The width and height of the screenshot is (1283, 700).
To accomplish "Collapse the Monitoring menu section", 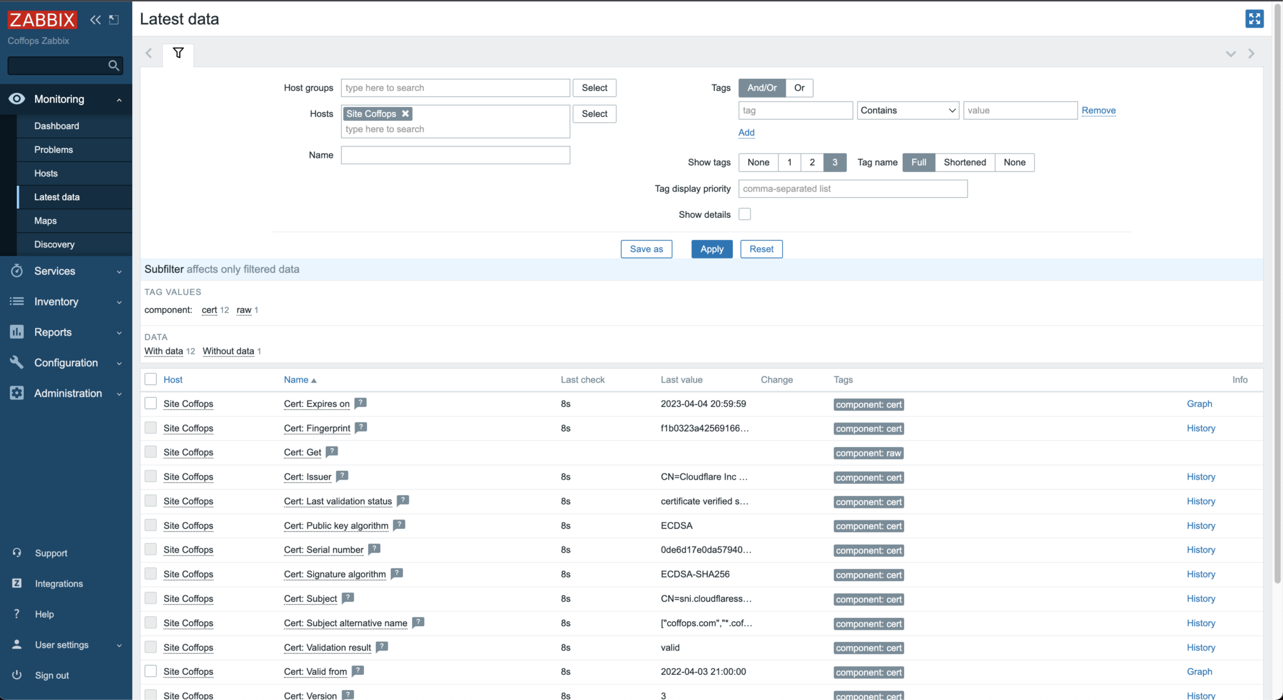I will [119, 99].
